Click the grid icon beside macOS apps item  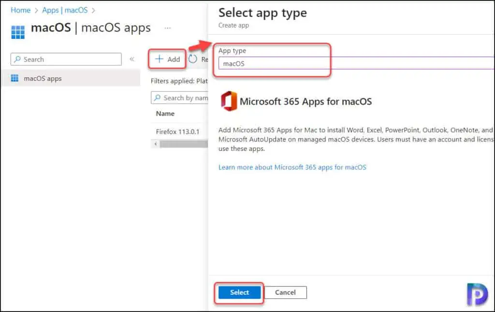15,78
